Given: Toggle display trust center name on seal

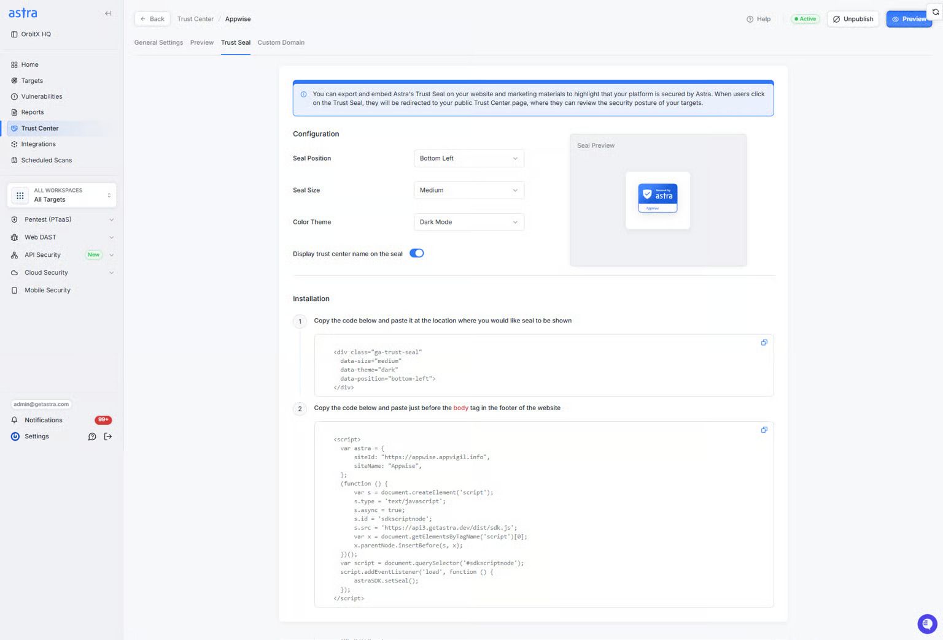Looking at the screenshot, I should pyautogui.click(x=417, y=253).
